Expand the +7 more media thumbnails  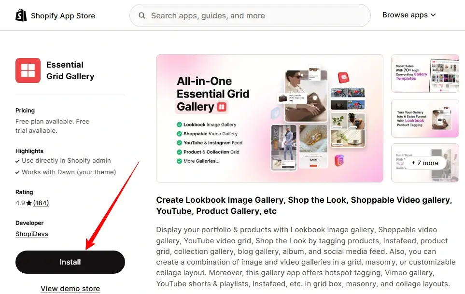(x=425, y=163)
